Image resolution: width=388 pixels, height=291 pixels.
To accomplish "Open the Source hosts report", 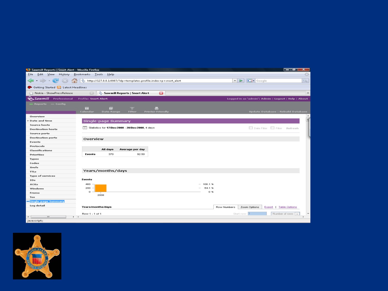I will coord(40,125).
